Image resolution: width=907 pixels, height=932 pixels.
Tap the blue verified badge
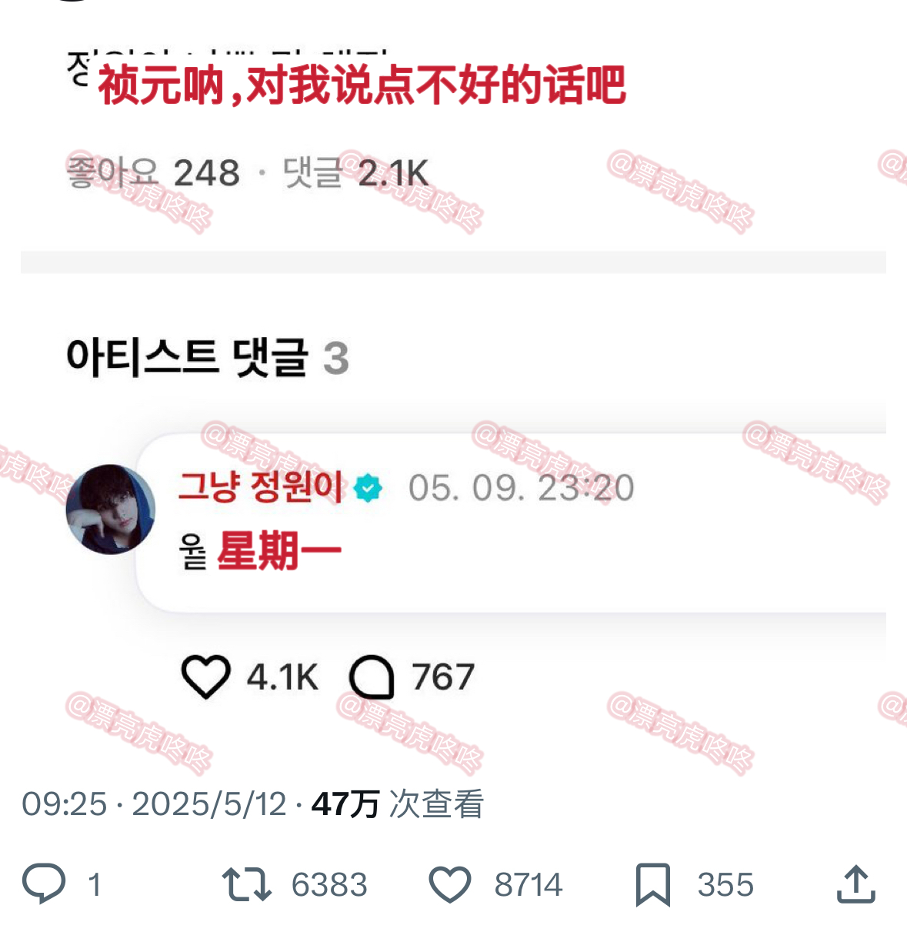coord(368,488)
